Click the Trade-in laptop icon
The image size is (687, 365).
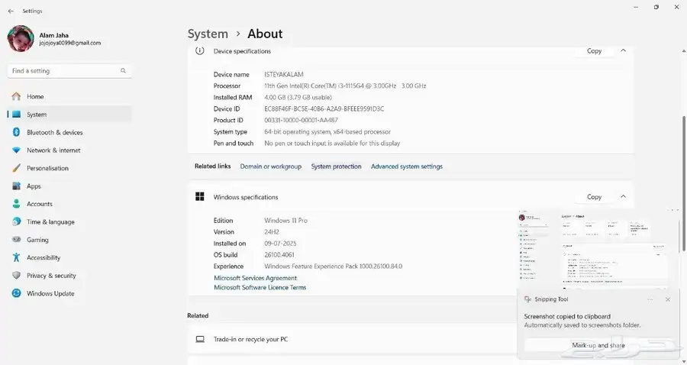[x=200, y=339]
